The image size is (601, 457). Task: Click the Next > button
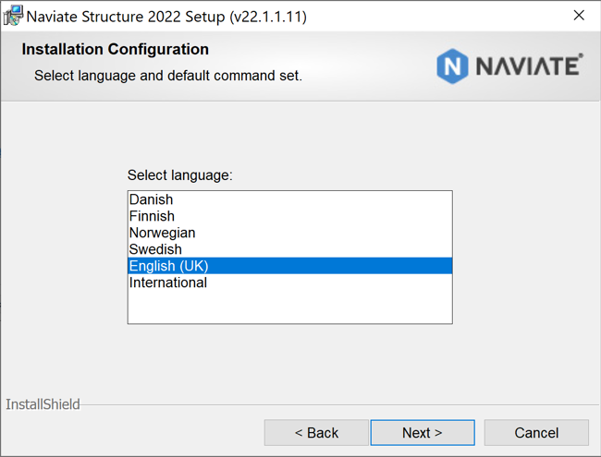click(423, 432)
